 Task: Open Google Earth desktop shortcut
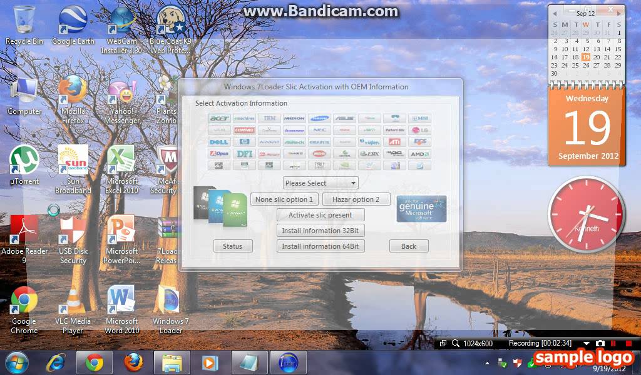[x=73, y=25]
